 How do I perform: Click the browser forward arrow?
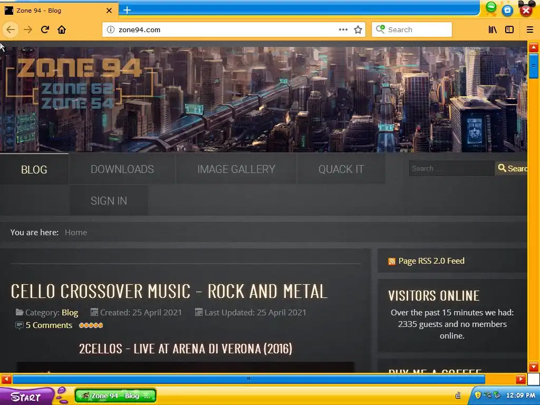28,30
